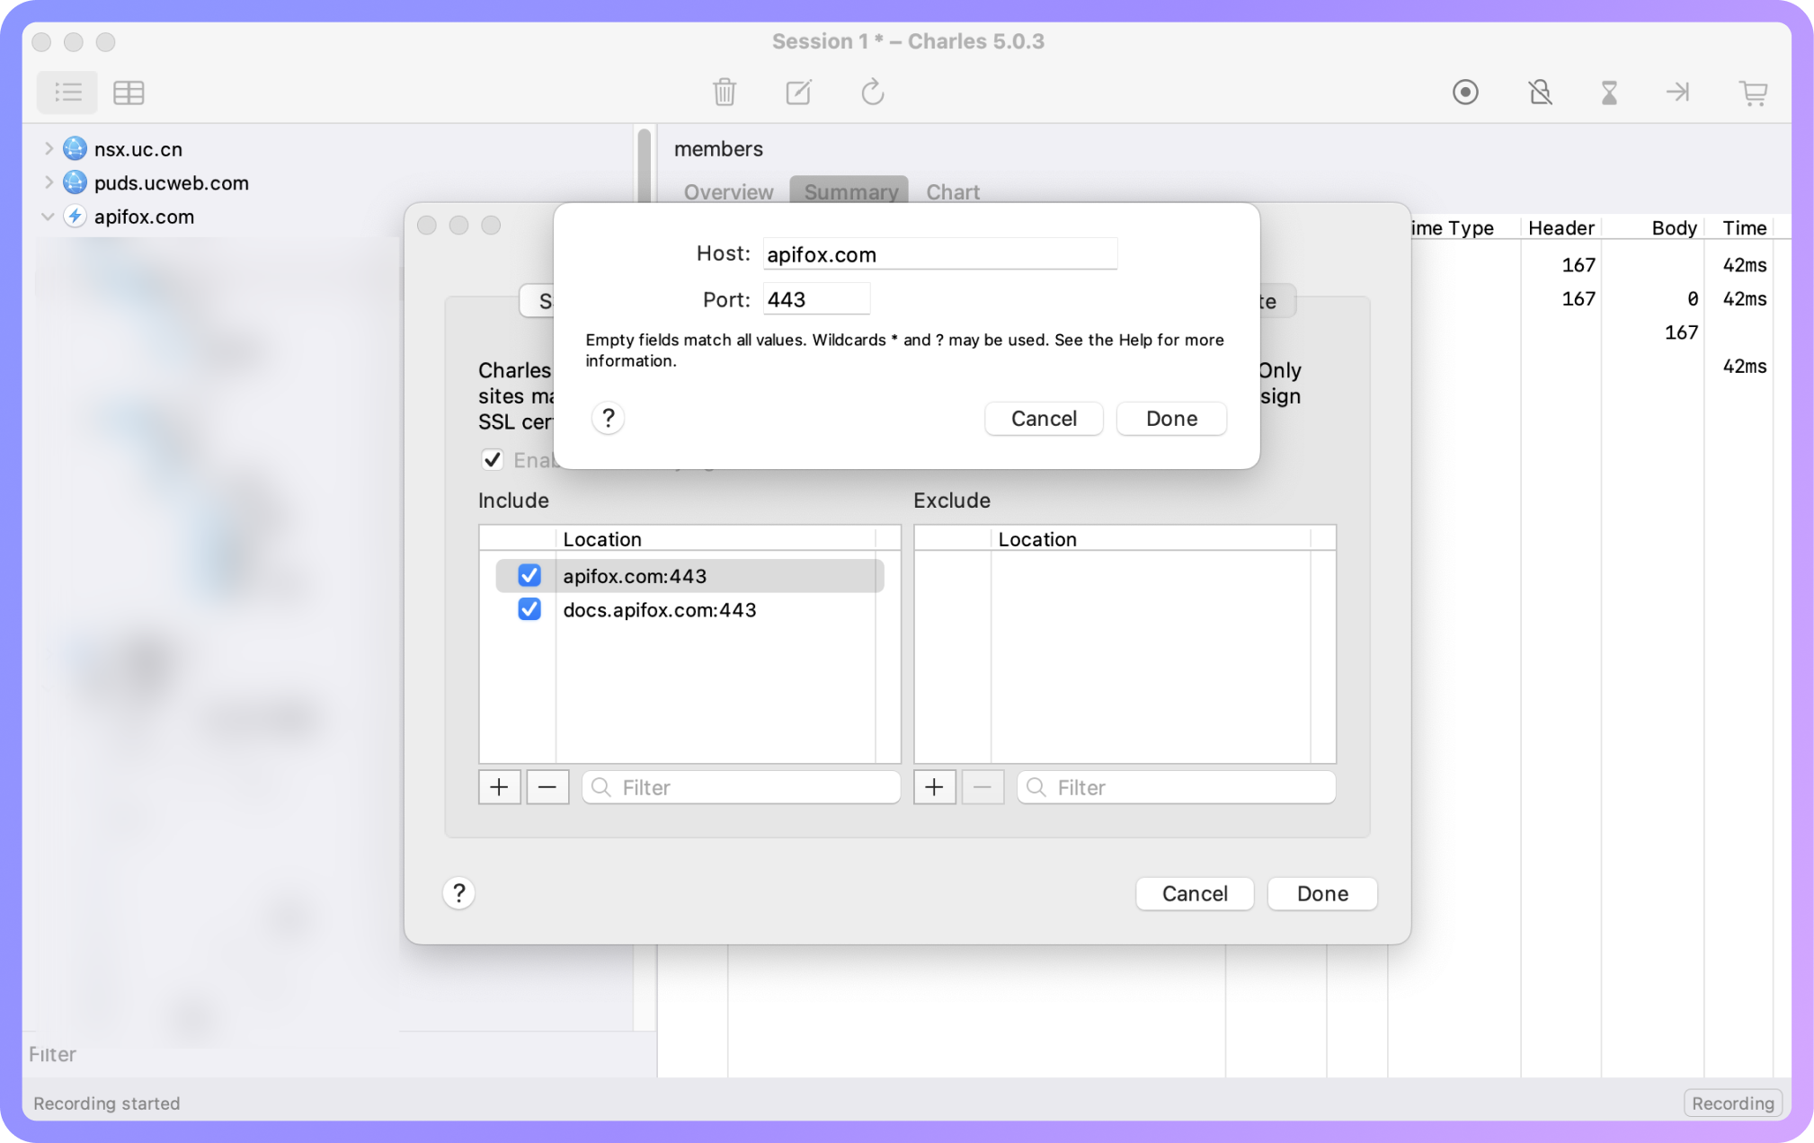Expand the nsx.uc.cn host tree
This screenshot has width=1814, height=1143.
pyautogui.click(x=49, y=148)
